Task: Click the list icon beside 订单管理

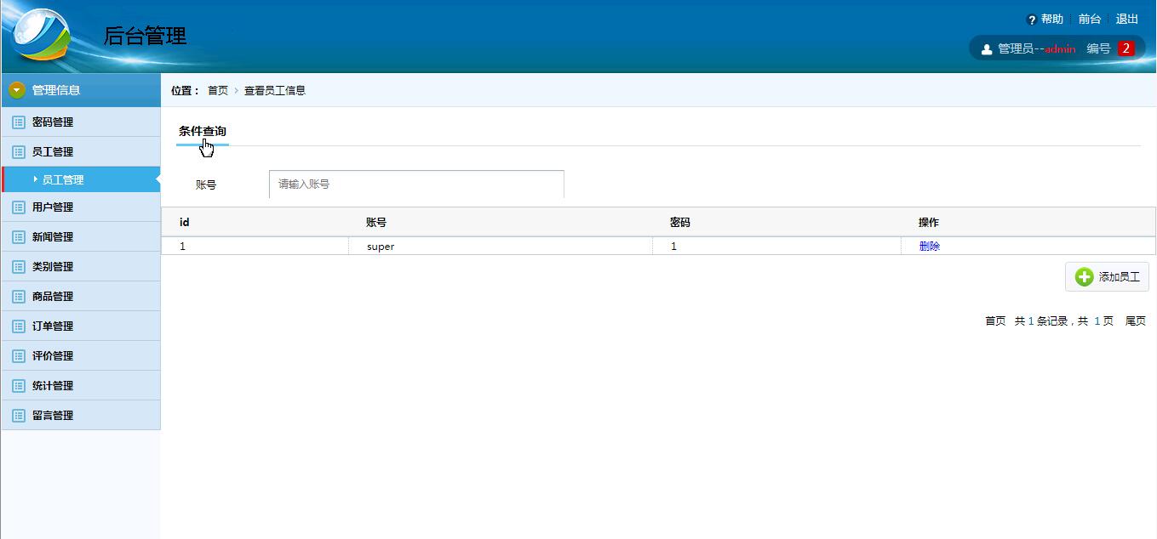Action: click(19, 326)
